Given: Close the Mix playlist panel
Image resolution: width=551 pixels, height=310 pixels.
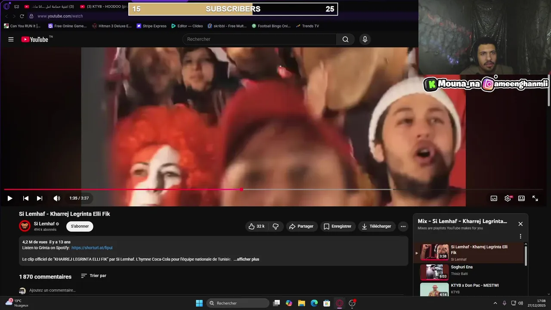Looking at the screenshot, I should (520, 224).
